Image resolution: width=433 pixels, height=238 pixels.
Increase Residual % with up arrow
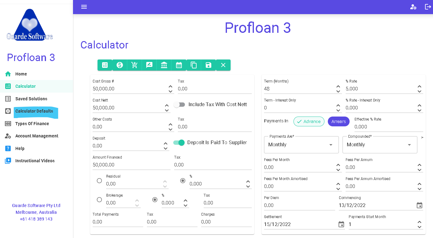click(x=248, y=182)
